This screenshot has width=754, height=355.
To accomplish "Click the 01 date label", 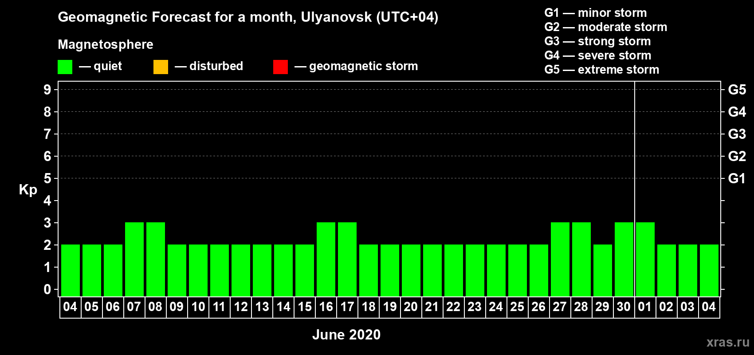I will 645,307.
